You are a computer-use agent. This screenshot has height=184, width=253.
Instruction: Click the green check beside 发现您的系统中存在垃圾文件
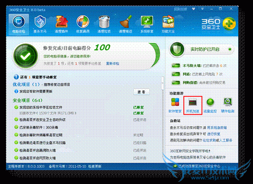16,107
